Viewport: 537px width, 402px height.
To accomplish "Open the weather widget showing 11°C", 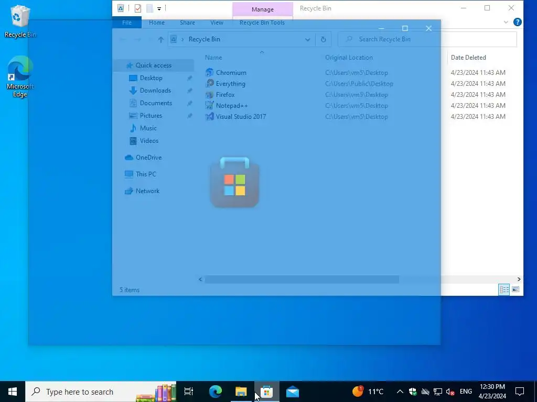I will [x=368, y=392].
